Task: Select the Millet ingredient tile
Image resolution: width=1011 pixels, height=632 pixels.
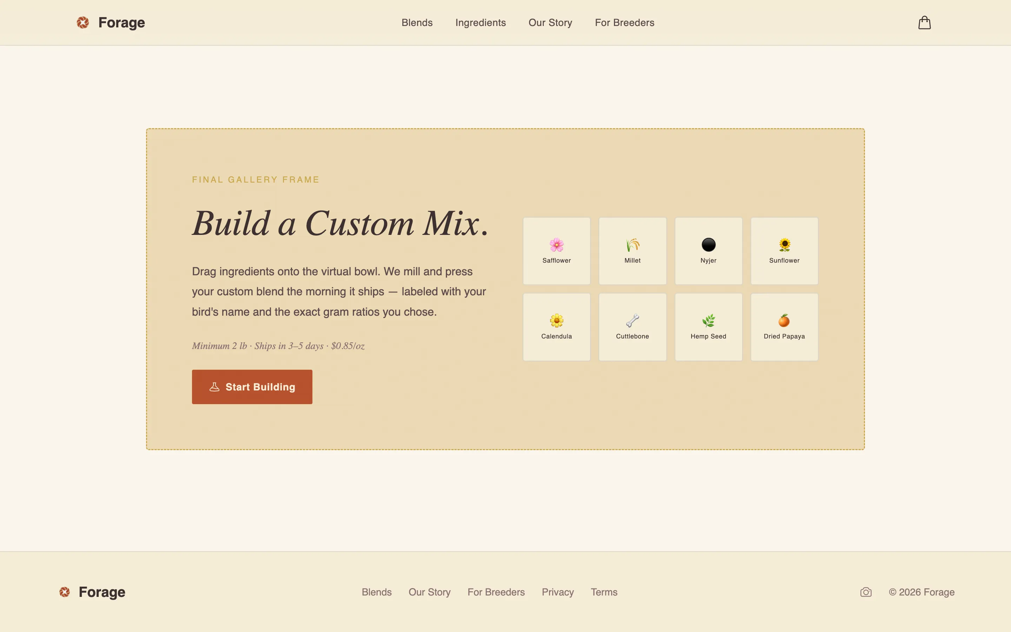Action: (633, 251)
